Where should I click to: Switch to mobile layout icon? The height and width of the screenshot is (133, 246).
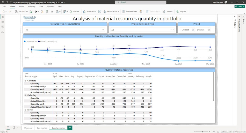coord(14,128)
